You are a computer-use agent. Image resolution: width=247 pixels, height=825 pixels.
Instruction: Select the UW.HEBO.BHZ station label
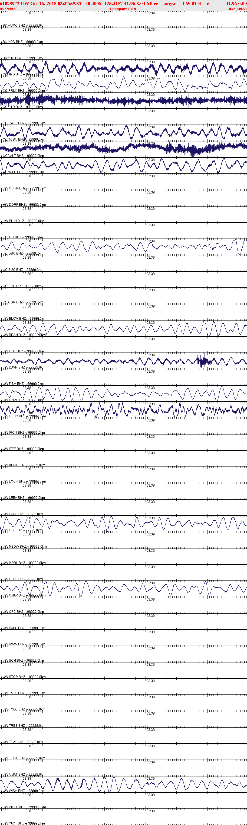coord(24,417)
